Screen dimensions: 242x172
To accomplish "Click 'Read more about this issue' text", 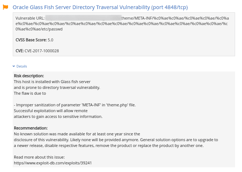I will [39, 157].
